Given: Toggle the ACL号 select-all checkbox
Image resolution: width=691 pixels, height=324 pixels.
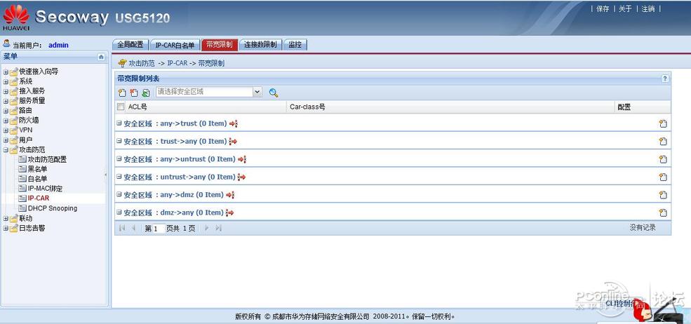Looking at the screenshot, I should point(121,107).
